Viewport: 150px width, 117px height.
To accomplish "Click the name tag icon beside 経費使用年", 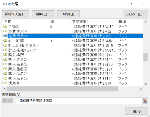I will [x=5, y=36].
